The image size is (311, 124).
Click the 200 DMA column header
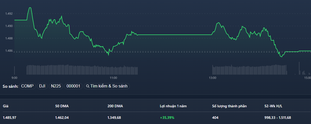115,106
